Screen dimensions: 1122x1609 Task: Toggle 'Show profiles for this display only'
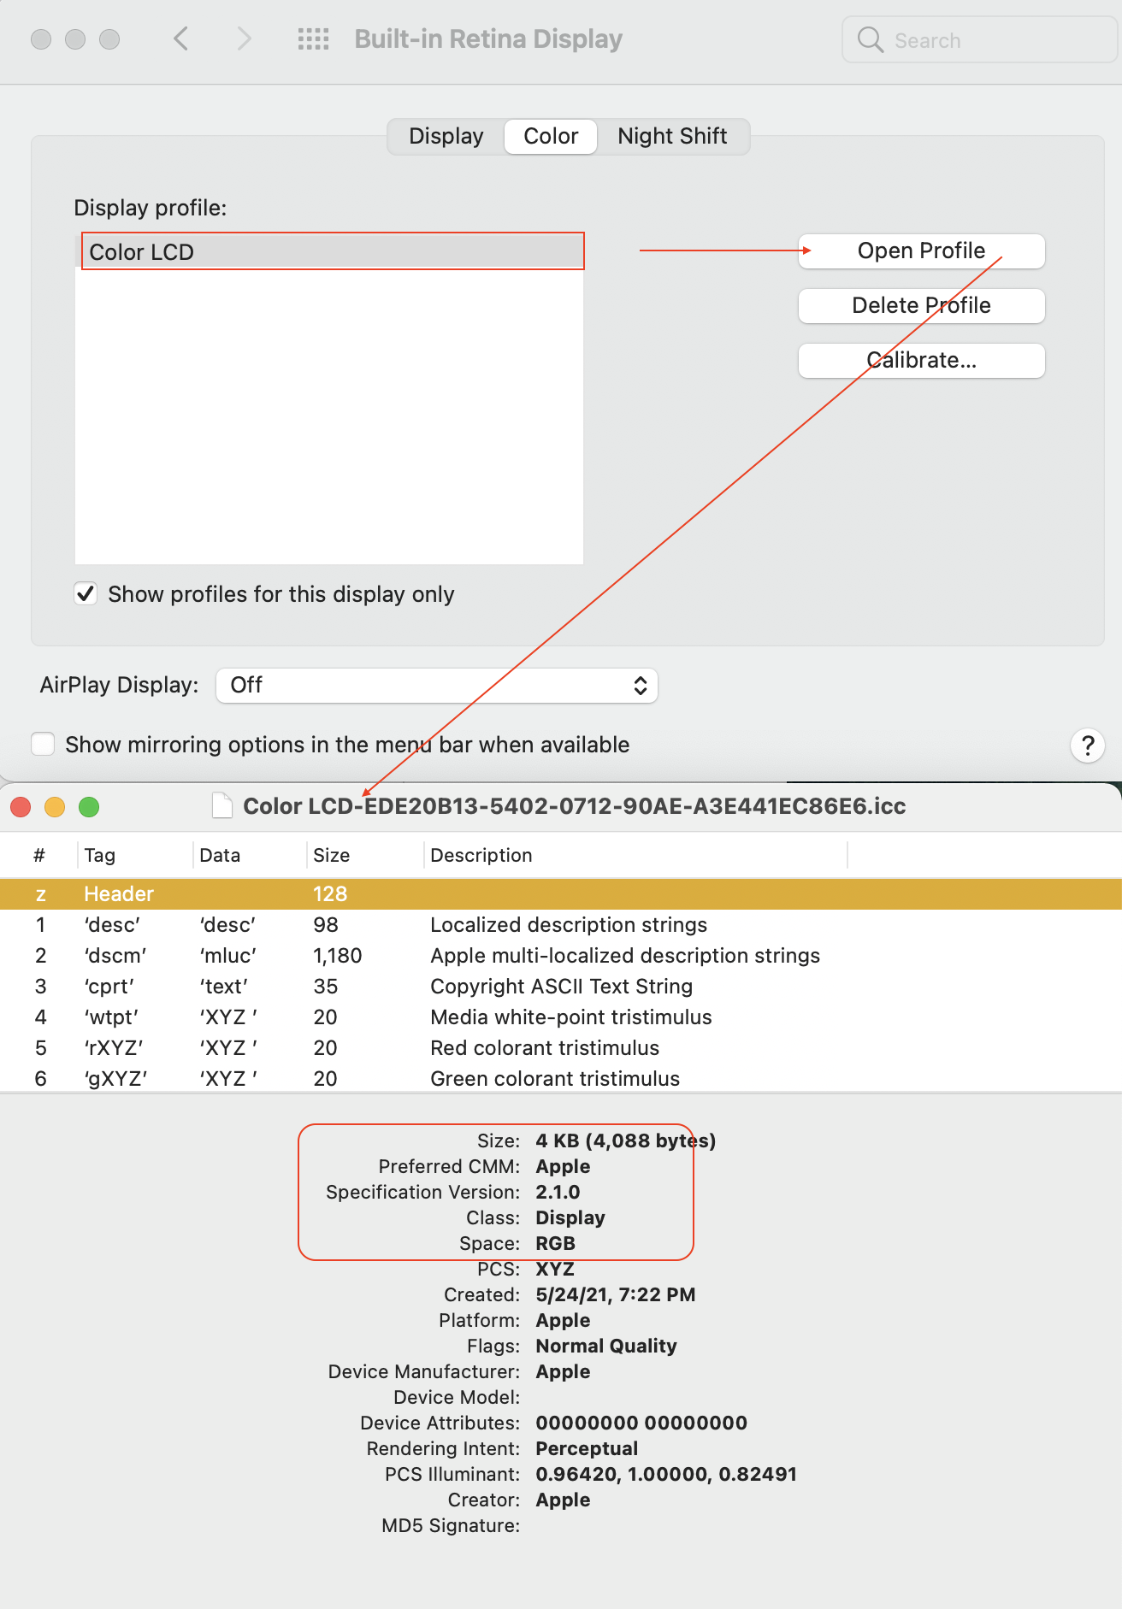(x=86, y=593)
